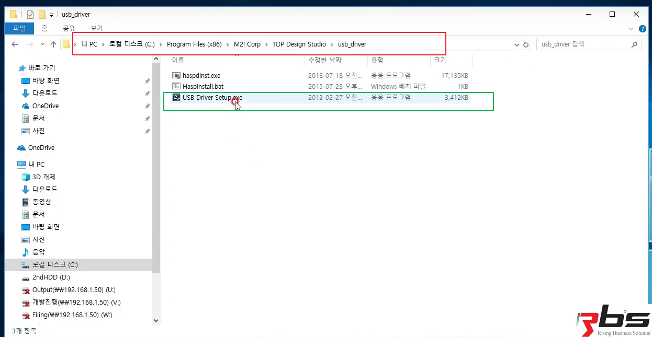Open 동영상 folder in navigation pane
The width and height of the screenshot is (652, 337).
point(42,202)
